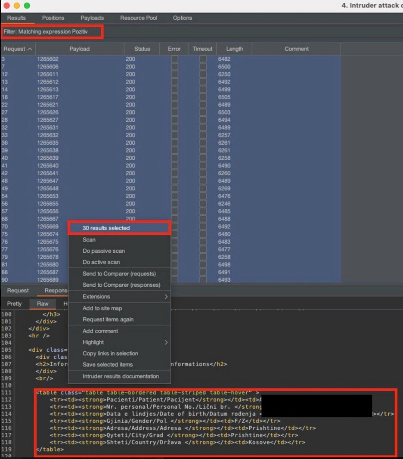Select result row with payload 1265648

pos(171,188)
